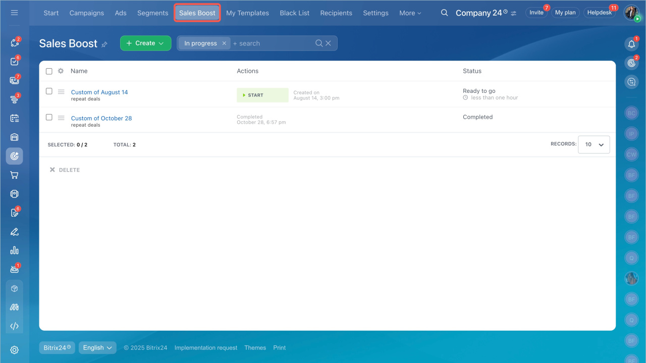This screenshot has height=363, width=646.
Task: Open the user profile avatar in top bar
Action: point(631,13)
